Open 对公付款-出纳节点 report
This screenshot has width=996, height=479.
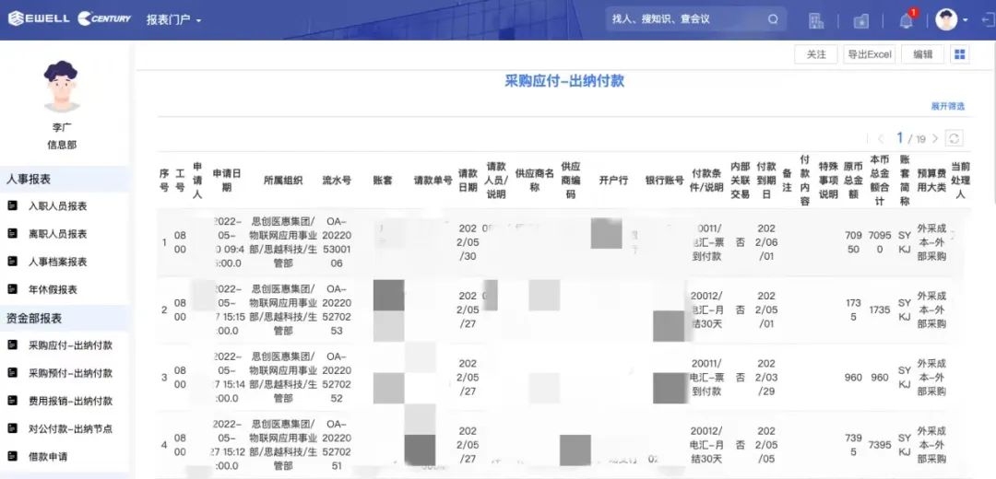pyautogui.click(x=70, y=429)
